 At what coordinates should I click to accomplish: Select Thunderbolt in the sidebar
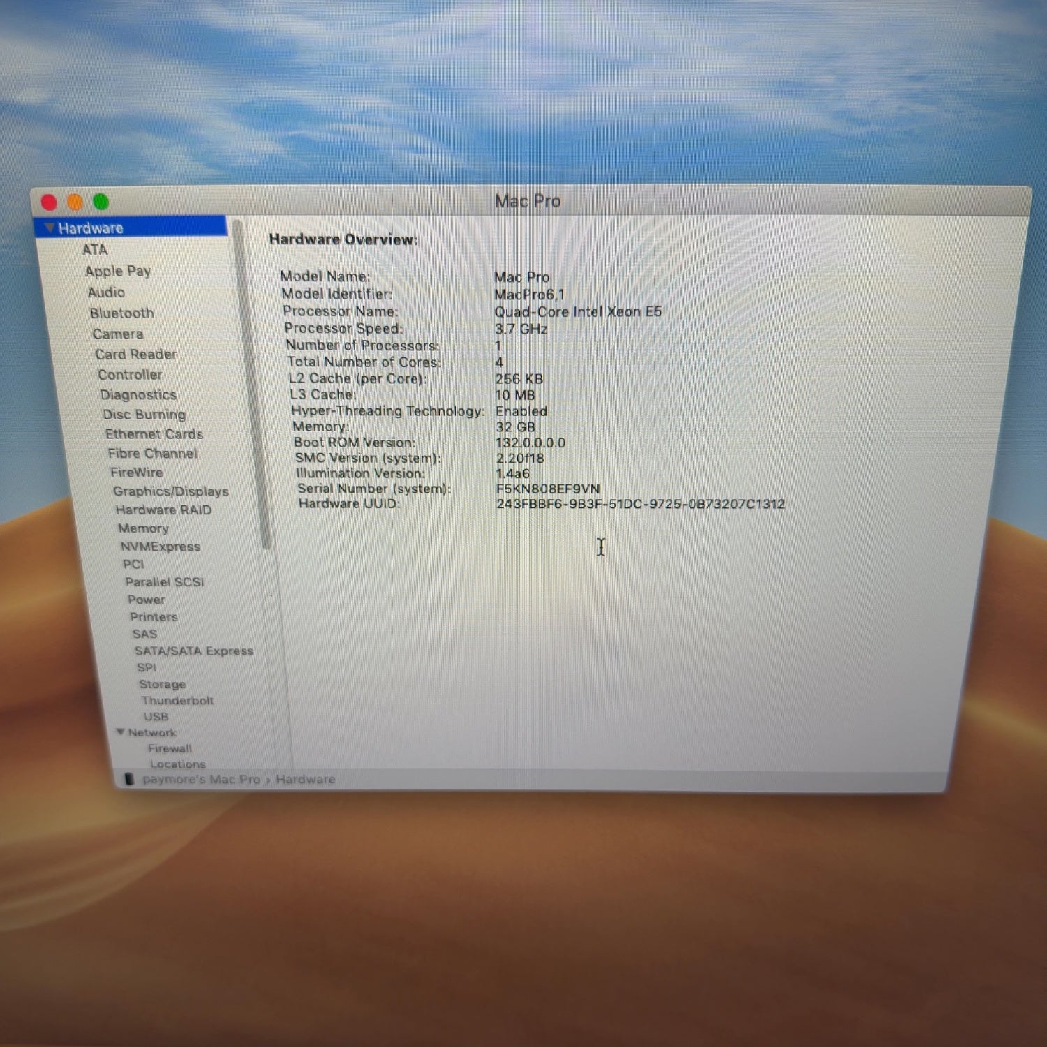coord(177,701)
